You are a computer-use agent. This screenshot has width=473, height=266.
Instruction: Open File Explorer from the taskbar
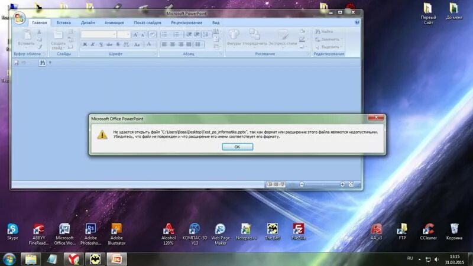pyautogui.click(x=31, y=259)
